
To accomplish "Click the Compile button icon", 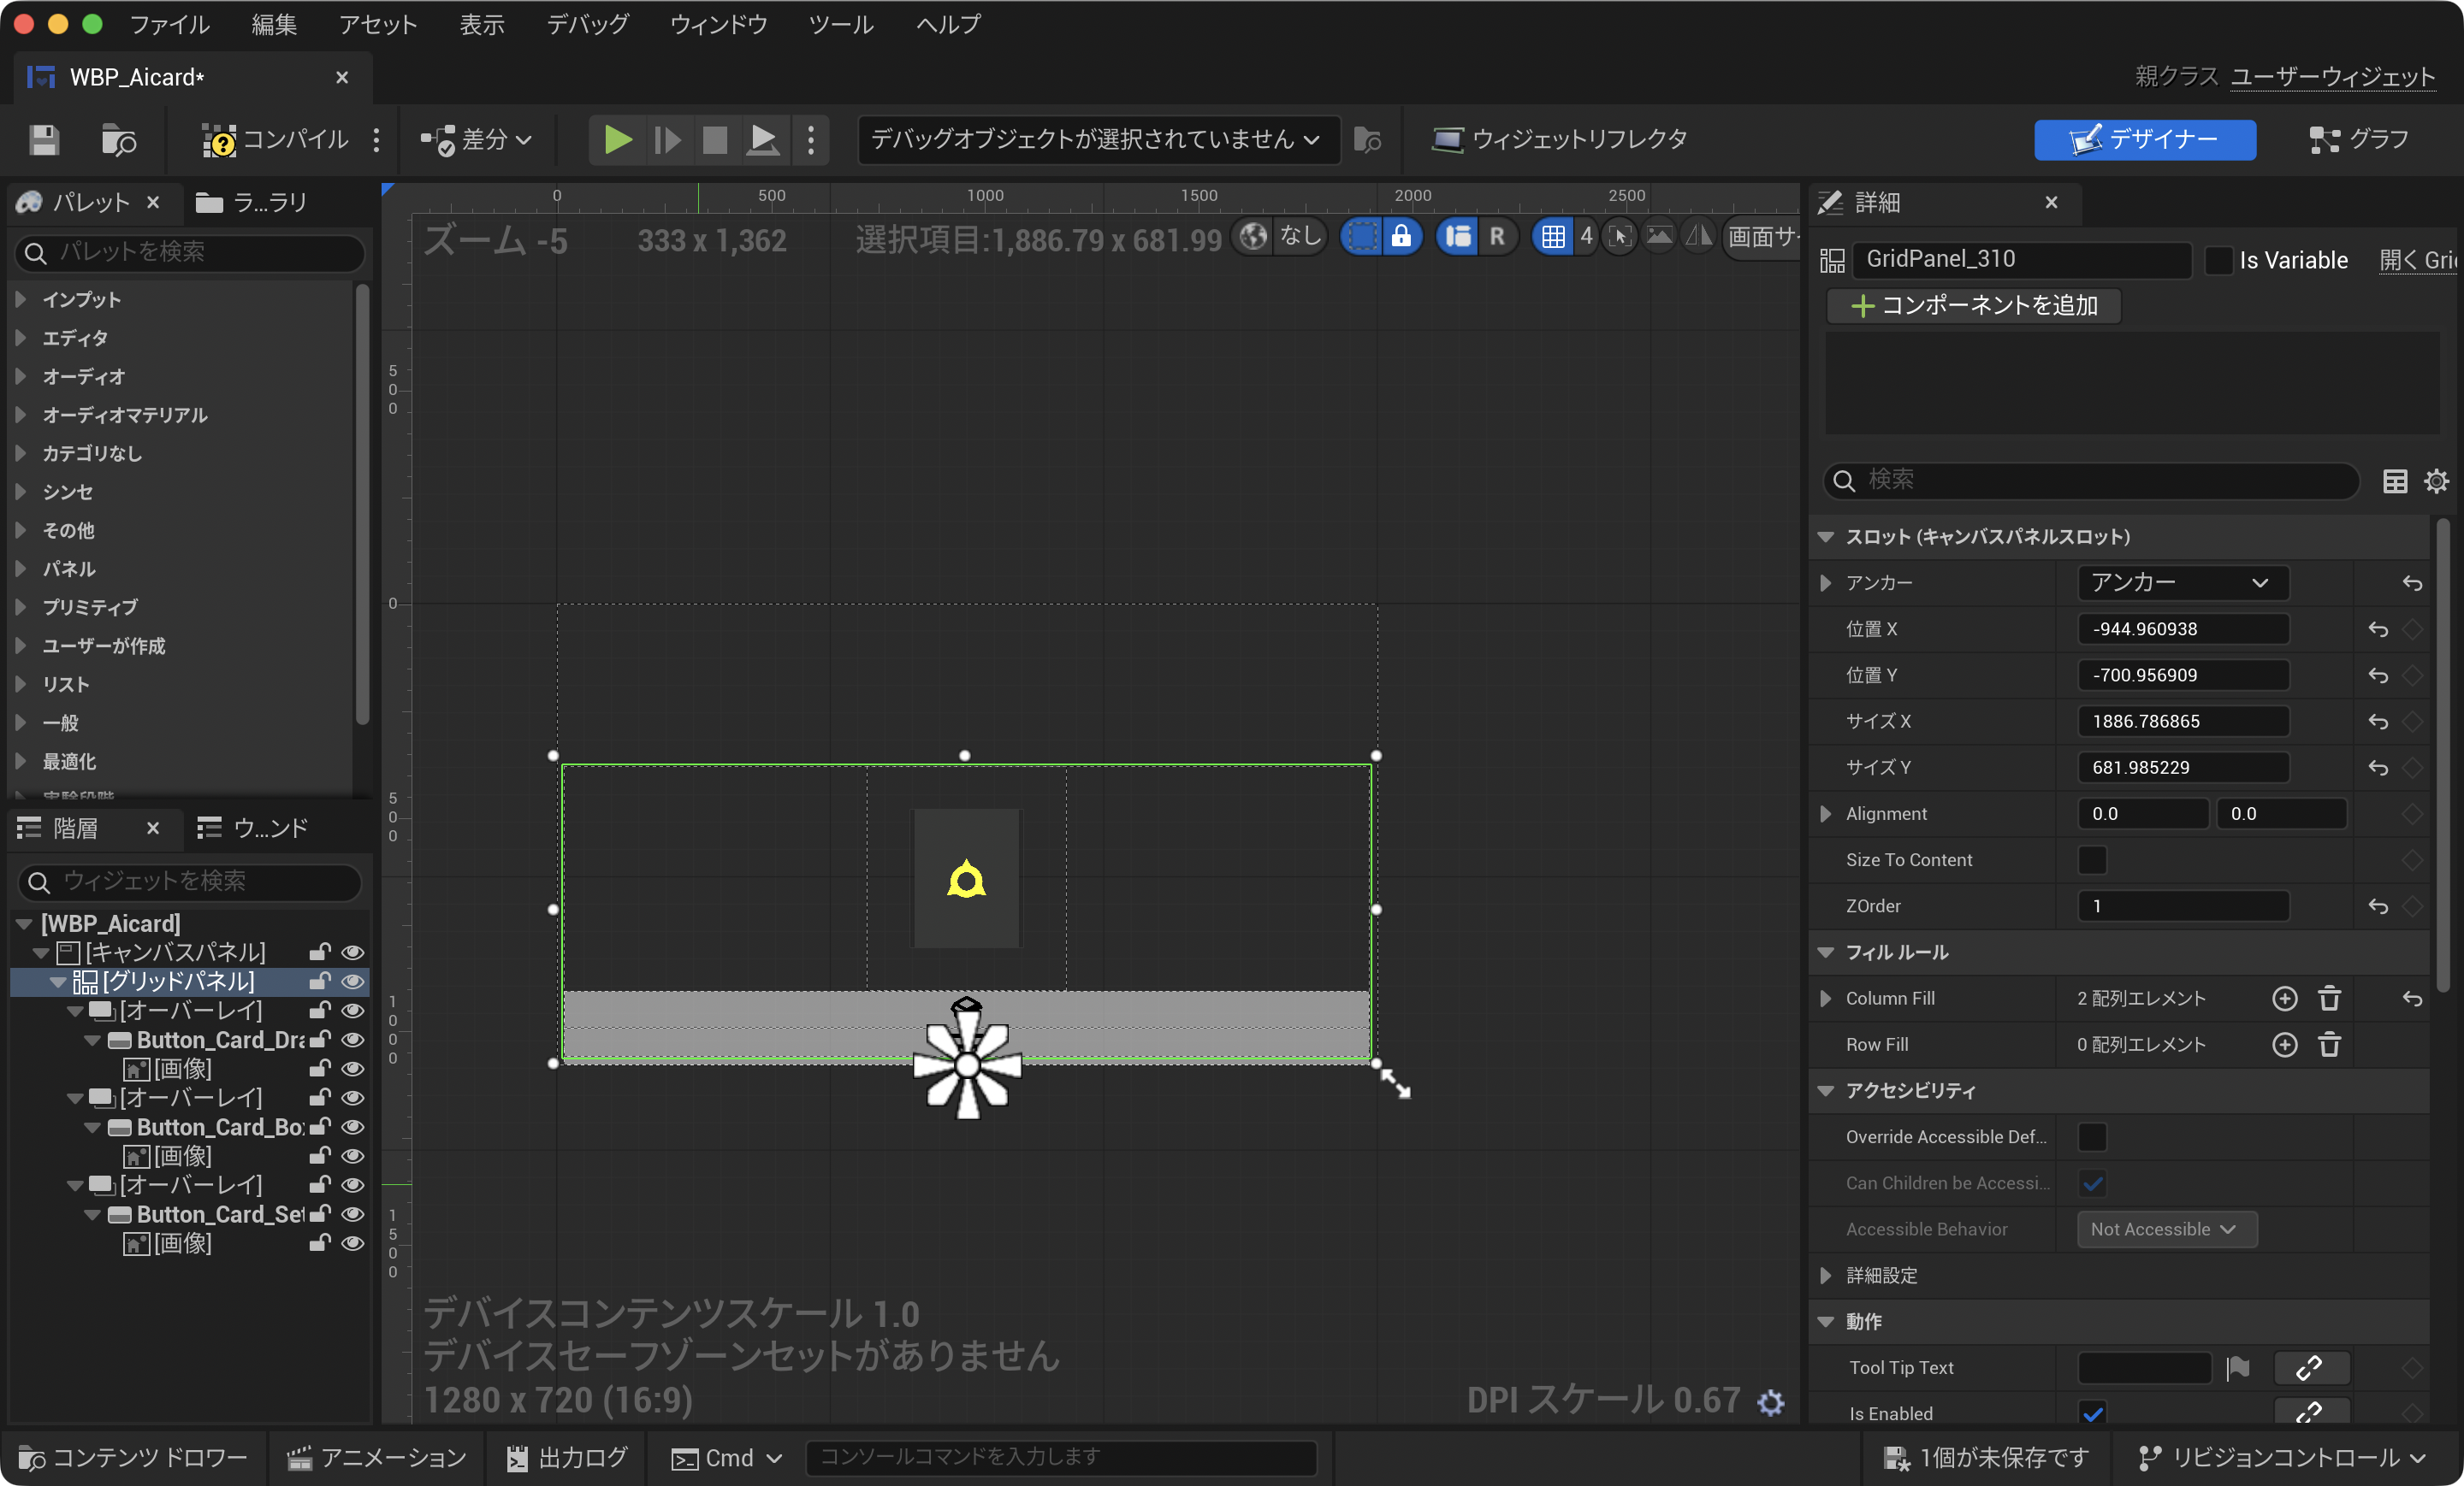I will pyautogui.click(x=219, y=139).
